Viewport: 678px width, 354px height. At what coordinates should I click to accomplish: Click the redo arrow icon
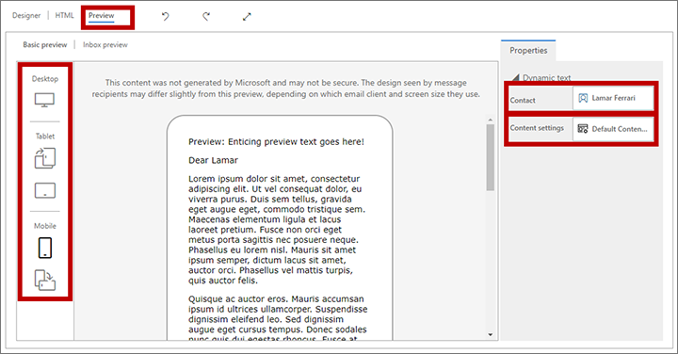[x=206, y=16]
